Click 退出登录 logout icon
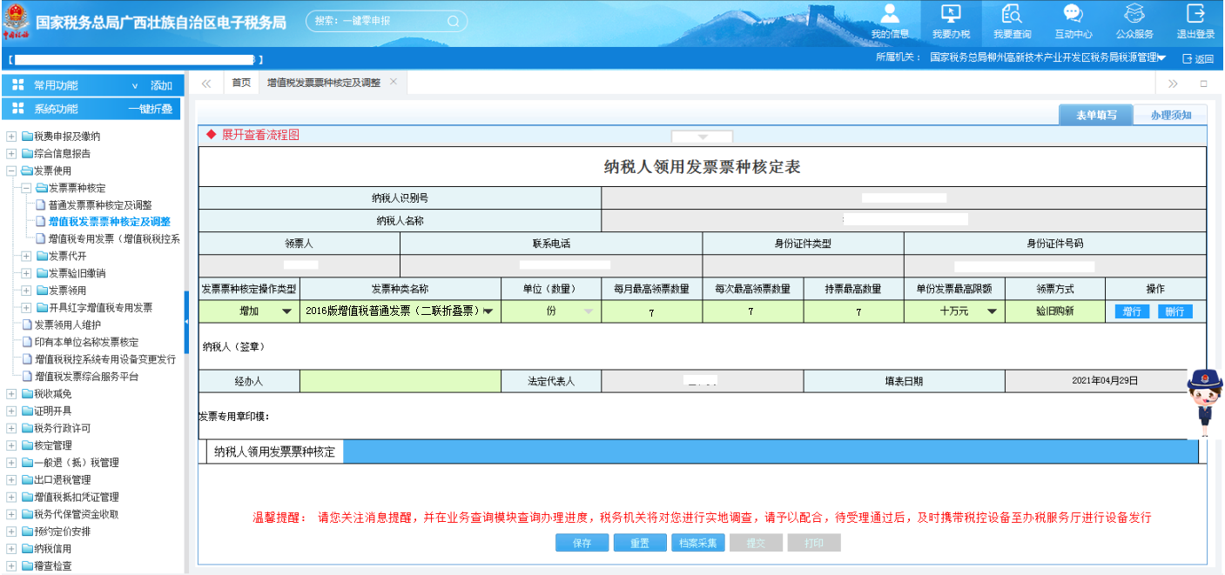Image resolution: width=1225 pixels, height=575 pixels. click(1195, 15)
